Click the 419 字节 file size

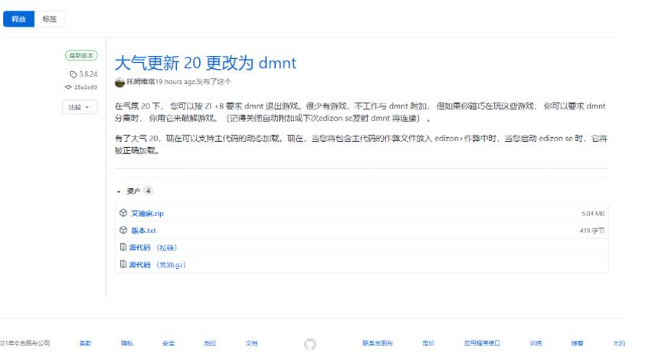pyautogui.click(x=592, y=231)
